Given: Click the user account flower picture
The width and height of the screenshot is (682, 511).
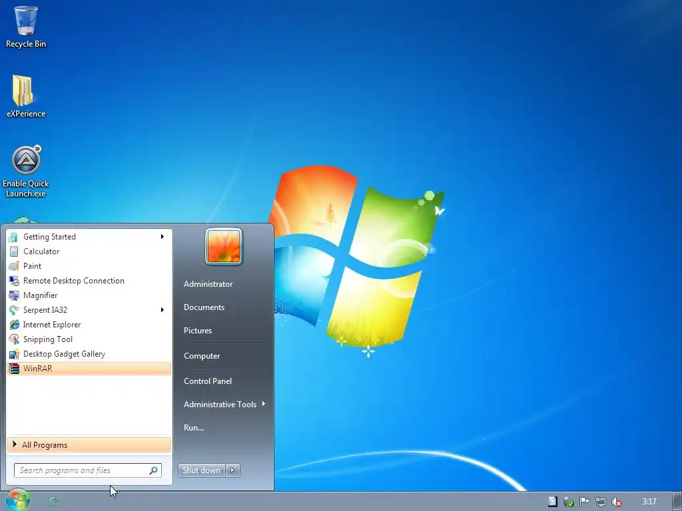Looking at the screenshot, I should [x=224, y=246].
